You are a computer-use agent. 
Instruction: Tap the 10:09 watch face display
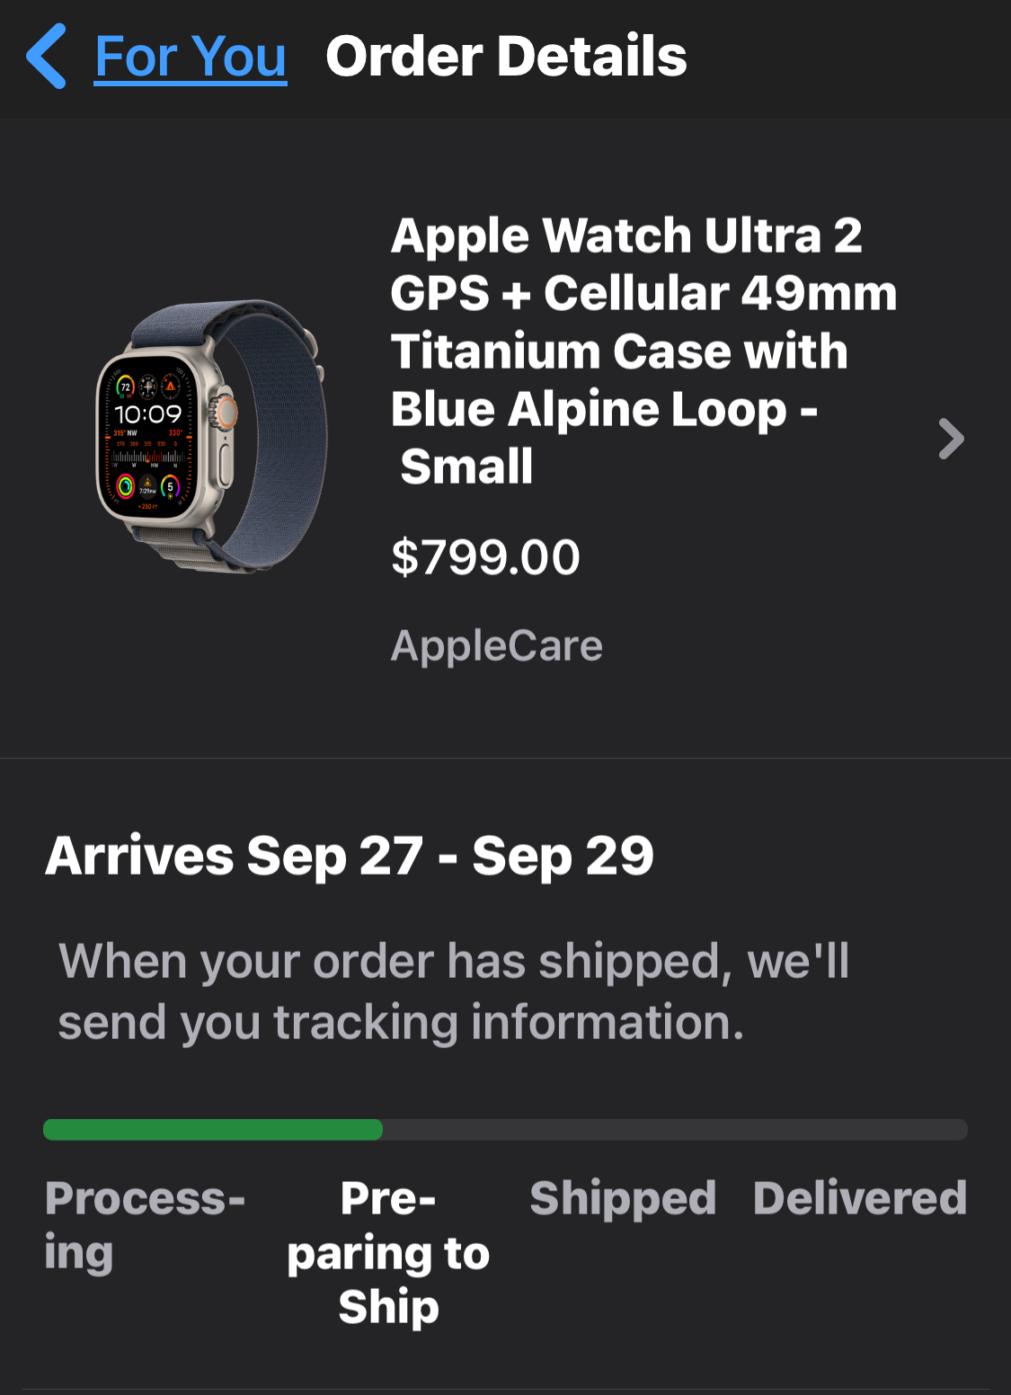click(x=148, y=413)
